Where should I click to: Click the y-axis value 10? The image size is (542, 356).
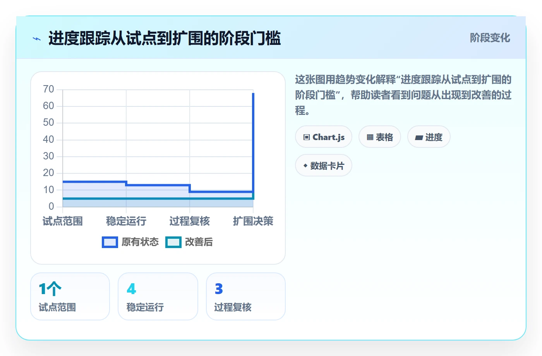pos(48,190)
